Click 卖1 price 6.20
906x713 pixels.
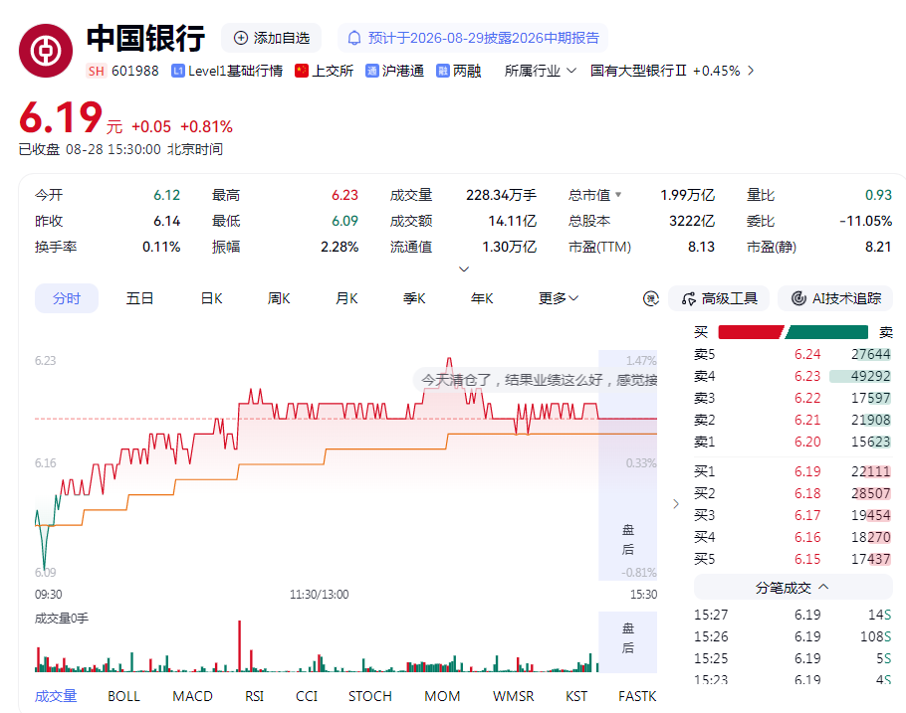(807, 443)
